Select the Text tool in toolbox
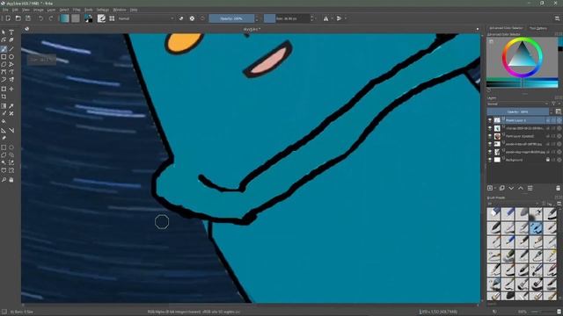This screenshot has width=563, height=316. pyautogui.click(x=11, y=32)
